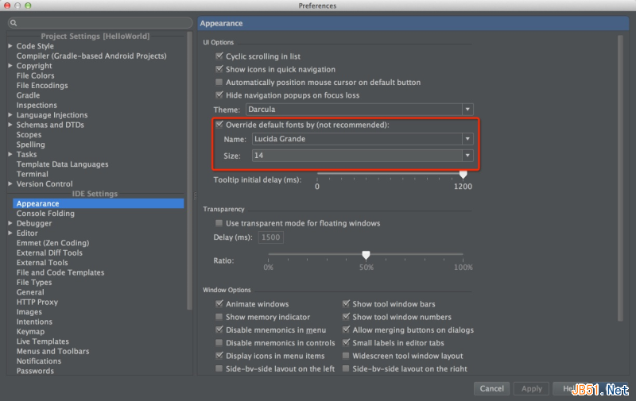Click the search magnifier icon

point(14,23)
